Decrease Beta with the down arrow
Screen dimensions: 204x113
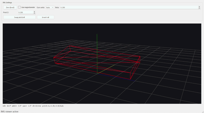click(x=199, y=8)
